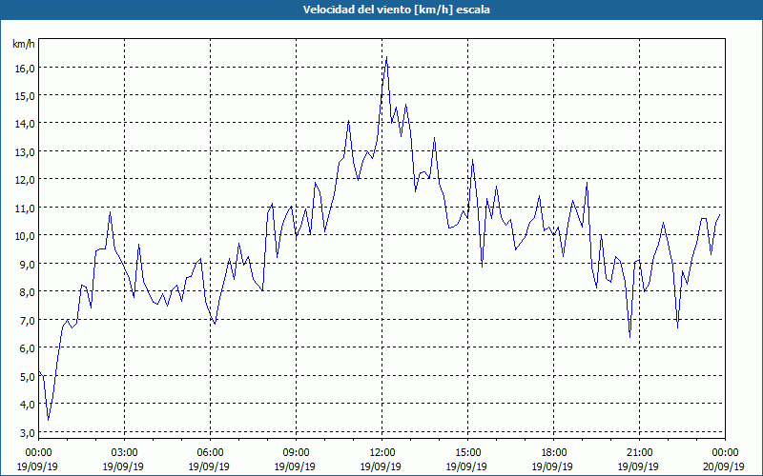The image size is (763, 476).
Task: Click the '7,0' y-axis value
Action: coord(28,320)
